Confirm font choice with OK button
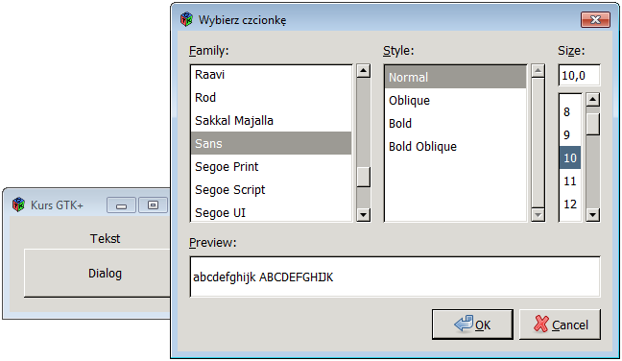 point(472,325)
